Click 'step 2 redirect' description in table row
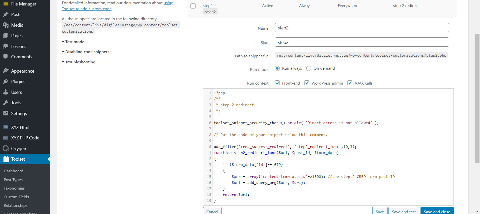Screen dimensions: 480x214 tap(406, 6)
